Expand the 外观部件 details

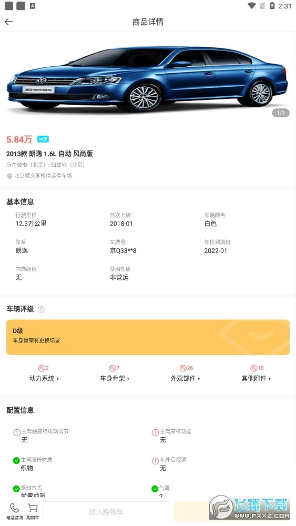tap(186, 378)
